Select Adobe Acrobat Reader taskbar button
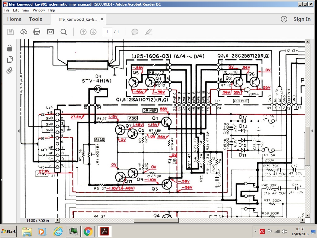The height and width of the screenshot is (238, 317). [x=104, y=231]
